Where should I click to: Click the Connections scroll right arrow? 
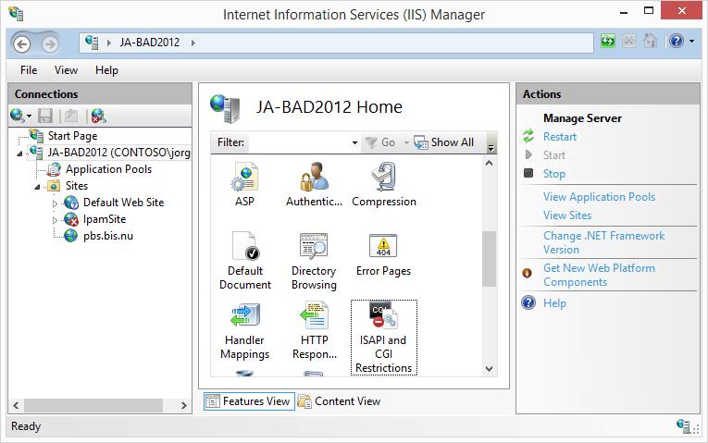[184, 405]
